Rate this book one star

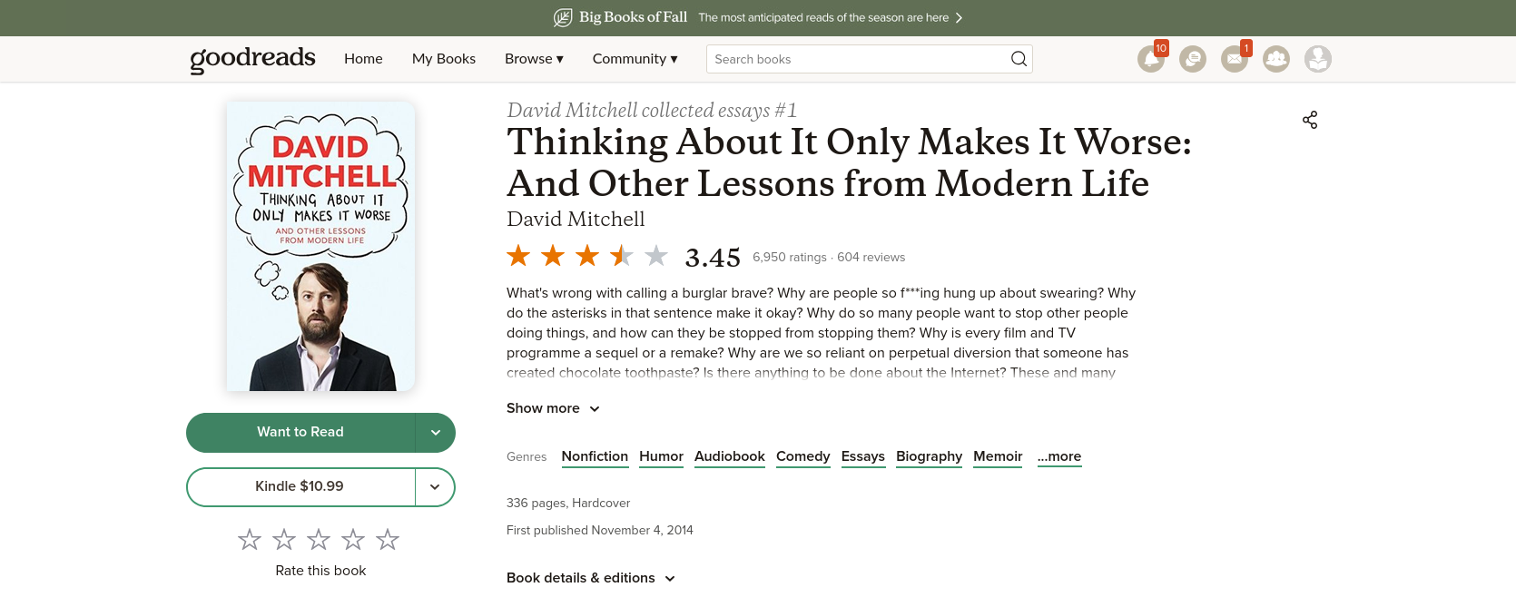click(250, 540)
